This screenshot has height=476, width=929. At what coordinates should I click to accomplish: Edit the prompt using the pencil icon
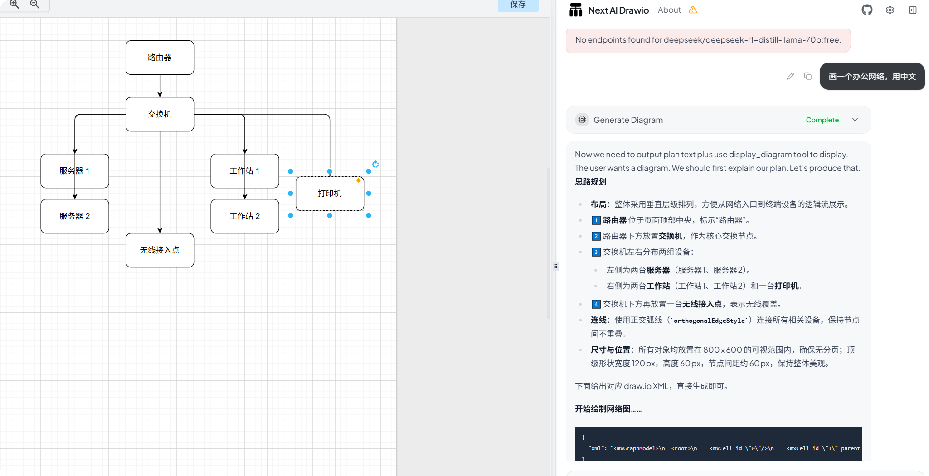790,76
